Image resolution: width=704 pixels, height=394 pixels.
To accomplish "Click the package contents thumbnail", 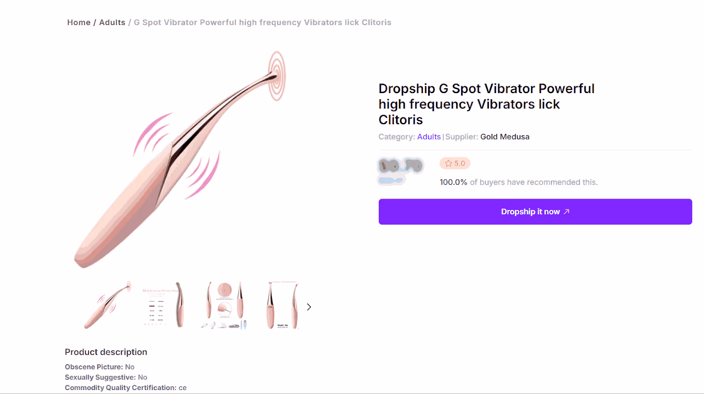I will (x=224, y=305).
